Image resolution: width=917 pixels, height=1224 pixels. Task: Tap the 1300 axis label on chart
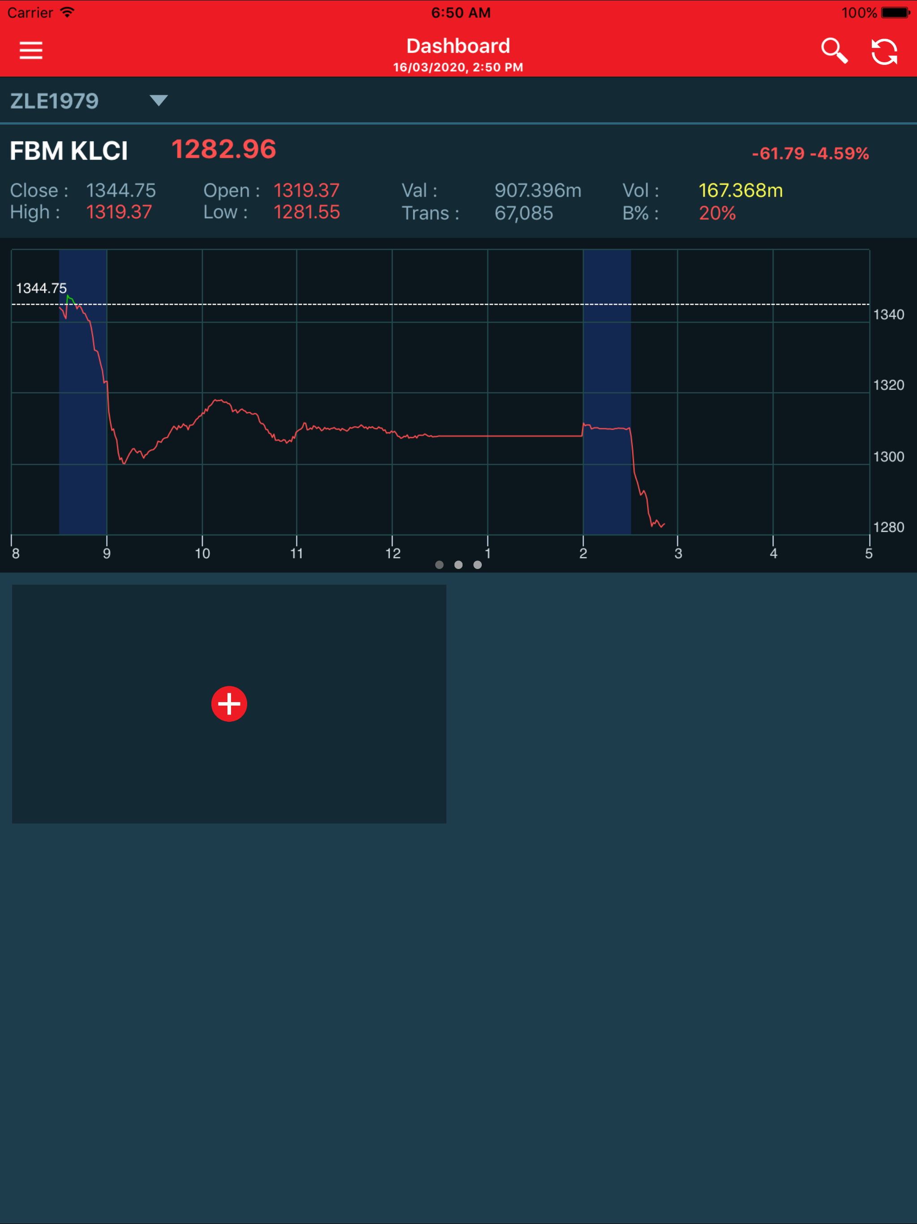pos(888,457)
